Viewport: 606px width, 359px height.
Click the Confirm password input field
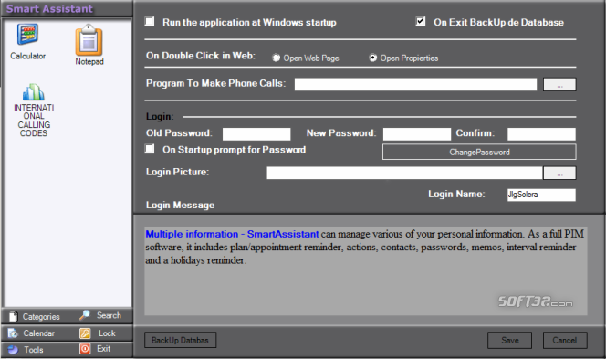click(541, 134)
